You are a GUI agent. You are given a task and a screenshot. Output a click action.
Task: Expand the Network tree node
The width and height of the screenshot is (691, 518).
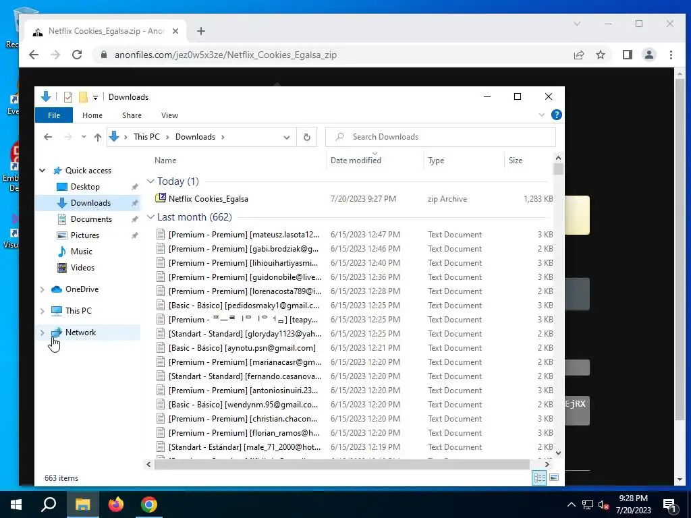coord(43,333)
